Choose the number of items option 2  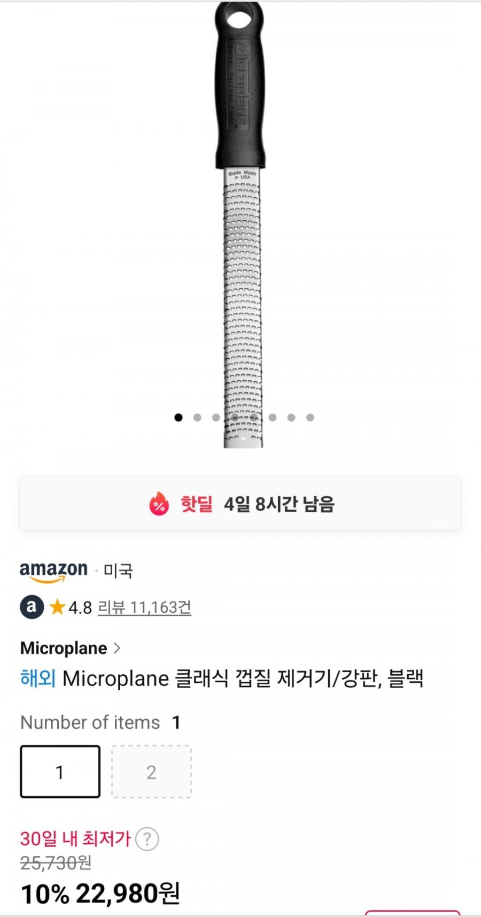tap(151, 772)
